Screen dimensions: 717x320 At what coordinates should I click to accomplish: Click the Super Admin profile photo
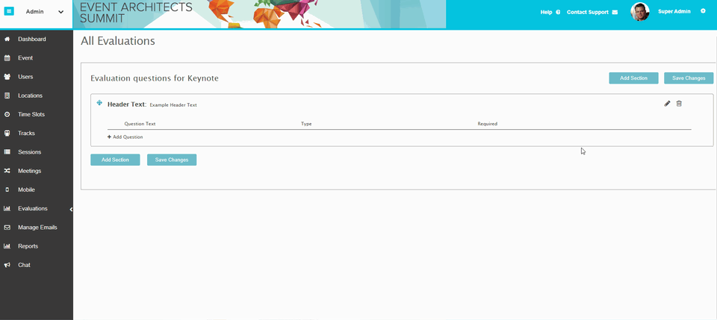pyautogui.click(x=640, y=12)
